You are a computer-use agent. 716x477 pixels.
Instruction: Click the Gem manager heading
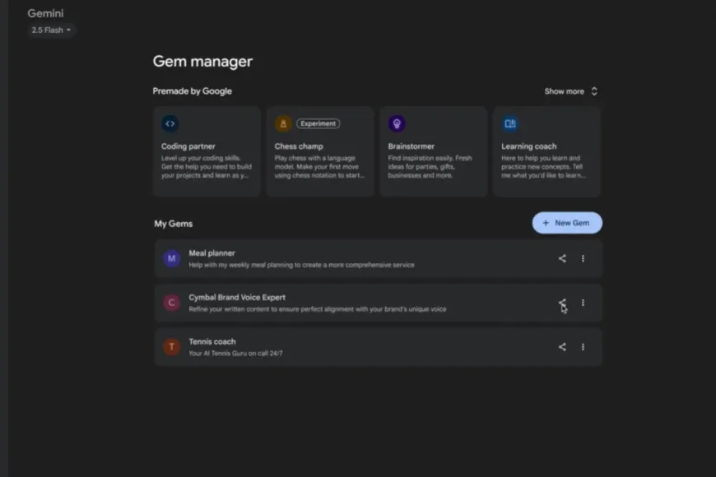(x=202, y=61)
